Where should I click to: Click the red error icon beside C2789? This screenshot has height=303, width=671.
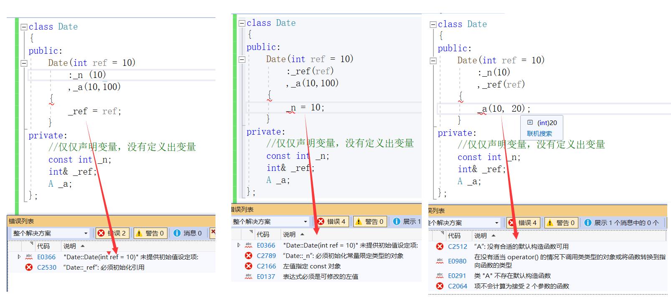click(x=248, y=255)
